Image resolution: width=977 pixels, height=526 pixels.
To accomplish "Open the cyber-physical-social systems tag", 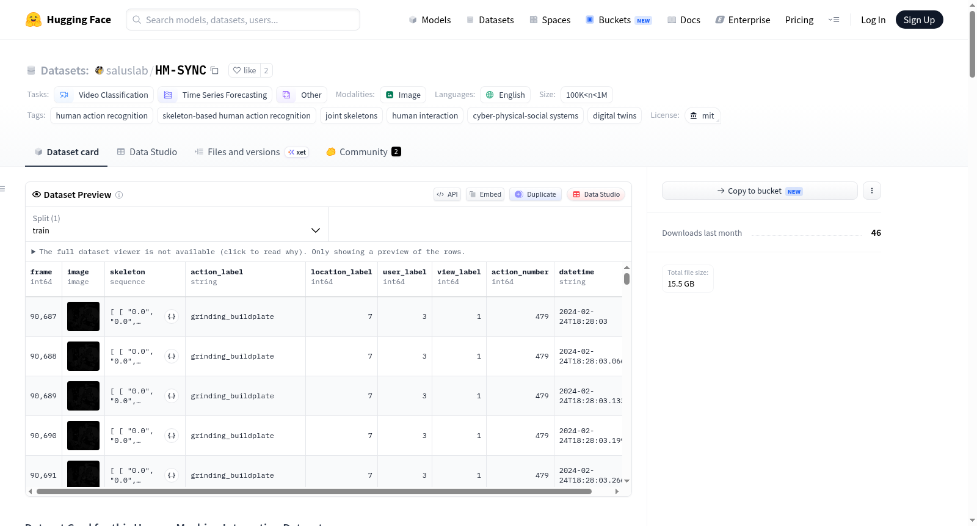I will coord(525,115).
